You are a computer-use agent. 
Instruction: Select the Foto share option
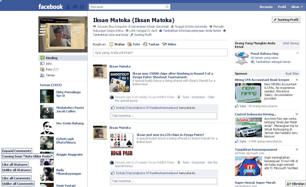134,44
